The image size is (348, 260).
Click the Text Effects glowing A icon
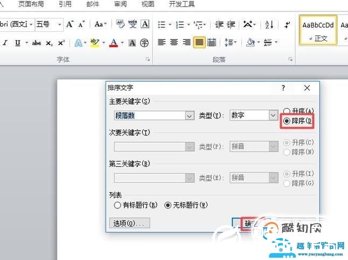pyautogui.click(x=78, y=43)
